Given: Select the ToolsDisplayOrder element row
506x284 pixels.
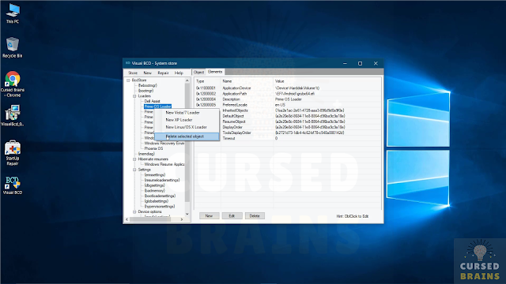Looking at the screenshot, I should click(x=288, y=133).
